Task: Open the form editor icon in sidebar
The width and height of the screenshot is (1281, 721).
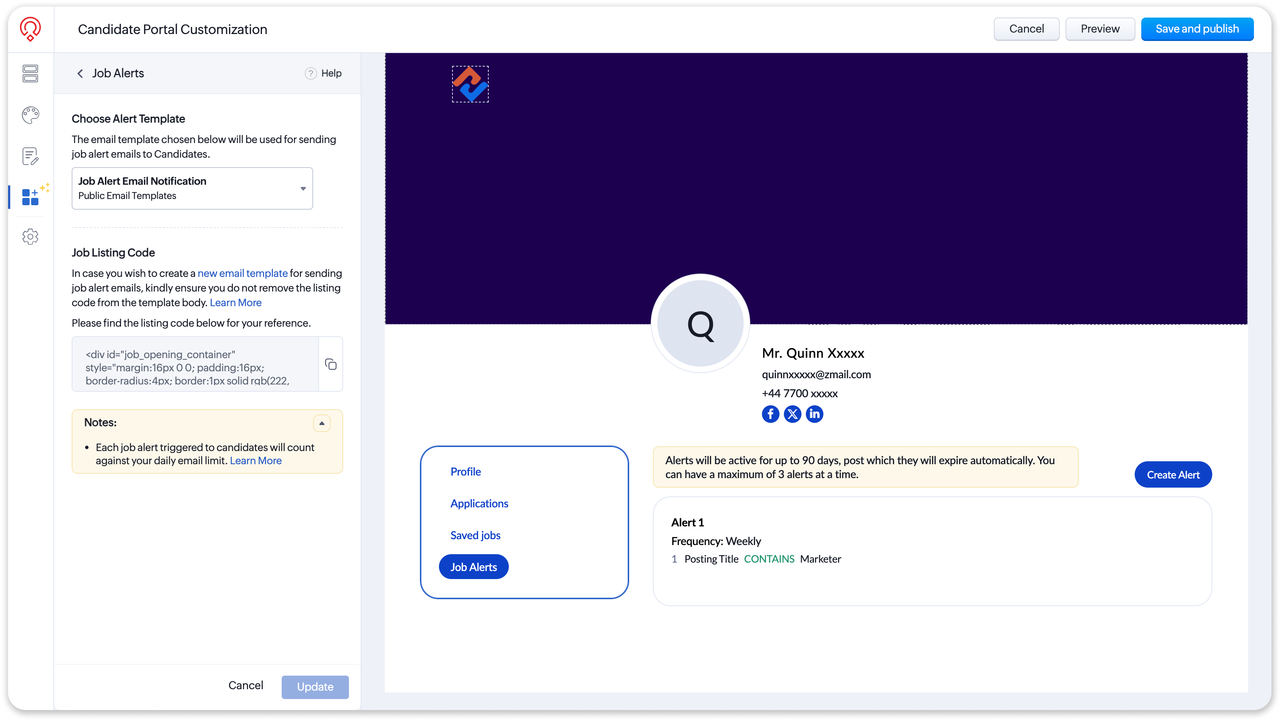Action: 30,156
